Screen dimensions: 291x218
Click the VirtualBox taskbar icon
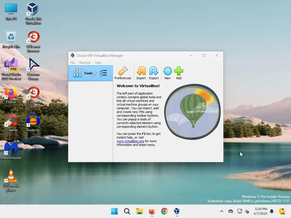177,211
